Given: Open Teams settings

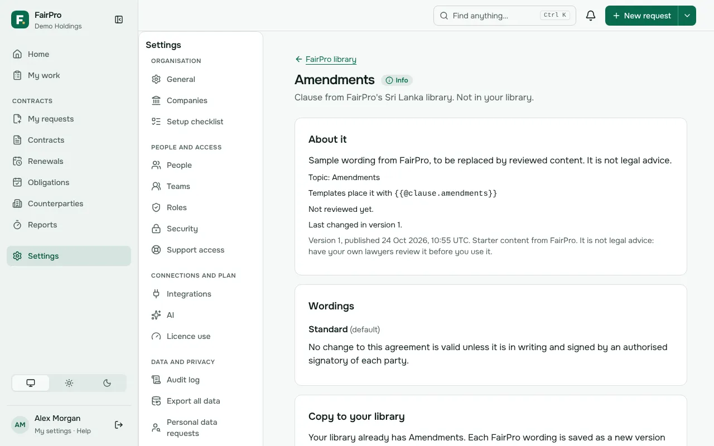Looking at the screenshot, I should pos(201,186).
